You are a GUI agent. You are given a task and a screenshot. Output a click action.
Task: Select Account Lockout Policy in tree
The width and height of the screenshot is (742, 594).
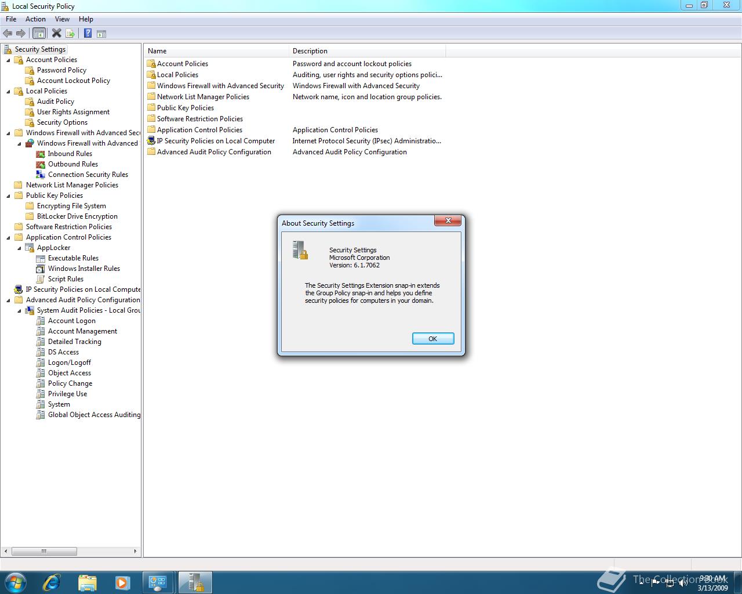74,81
